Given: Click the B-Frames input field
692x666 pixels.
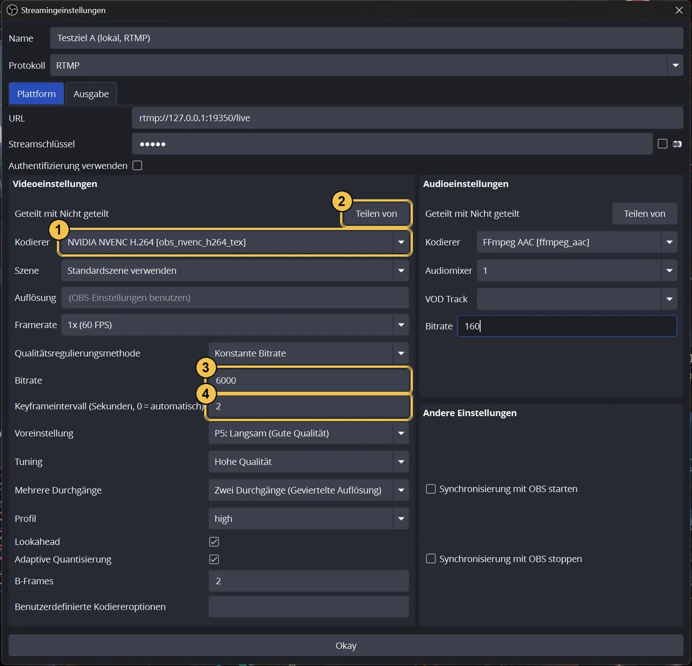Looking at the screenshot, I should [x=309, y=581].
